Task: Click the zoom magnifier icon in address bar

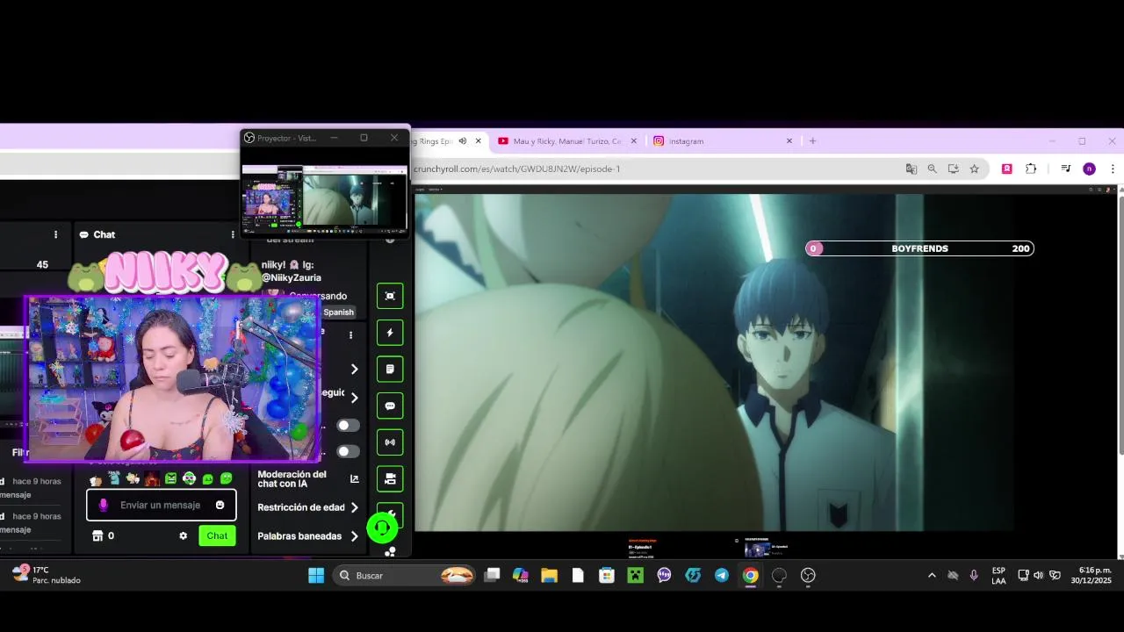Action: pos(933,169)
